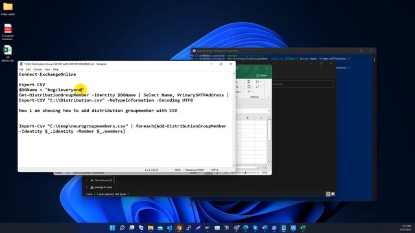415x233 pixels.
Task: Select column L header in Excel
Action: [261, 118]
